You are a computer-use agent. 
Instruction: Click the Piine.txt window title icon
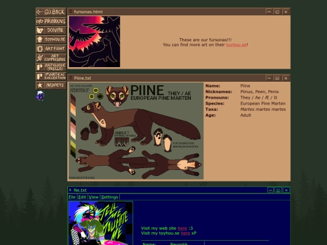tap(71, 77)
